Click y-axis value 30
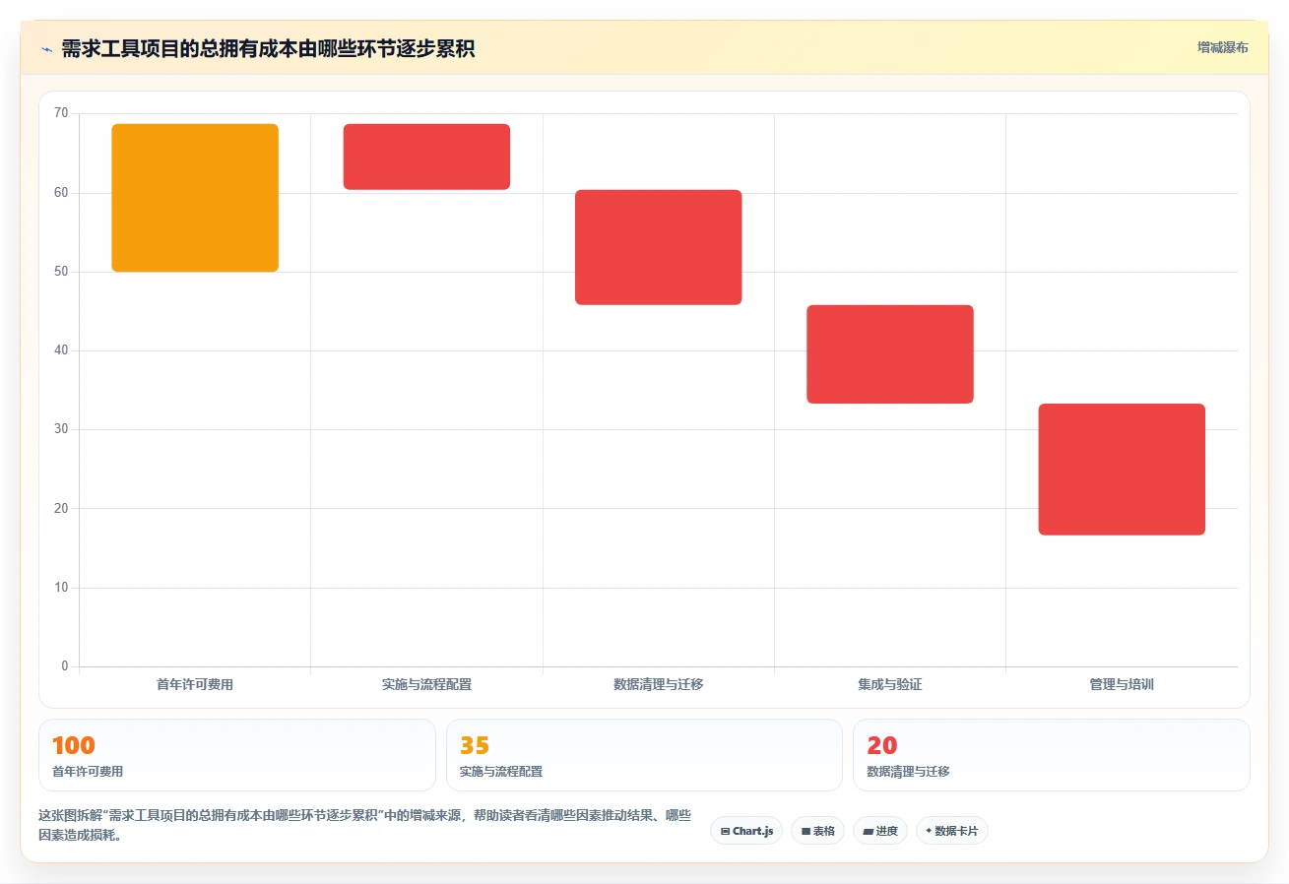This screenshot has width=1289, height=884. (x=61, y=429)
